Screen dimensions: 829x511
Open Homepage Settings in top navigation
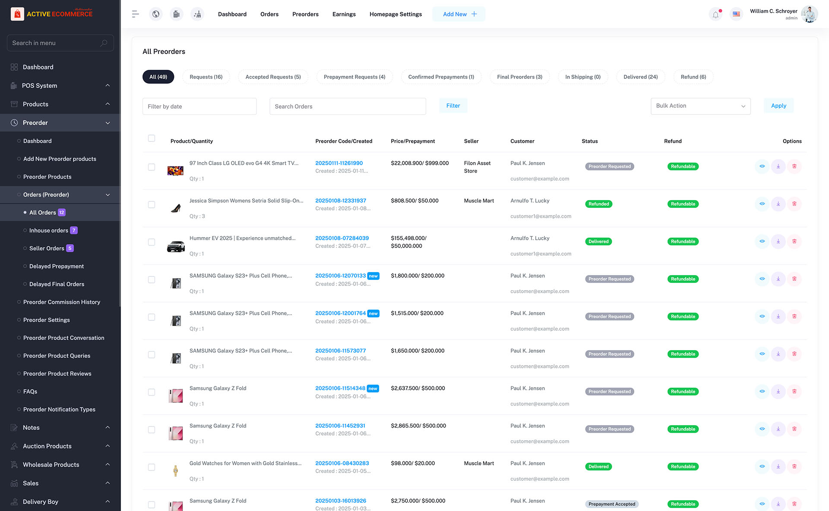coord(396,14)
